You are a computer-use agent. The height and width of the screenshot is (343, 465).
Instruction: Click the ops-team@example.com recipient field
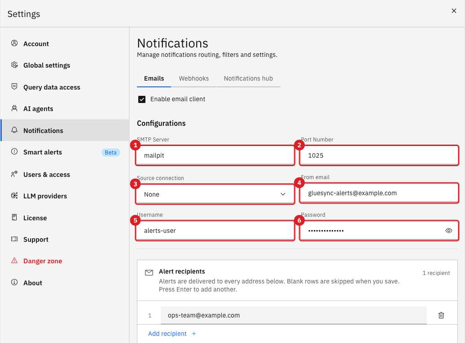coord(294,315)
